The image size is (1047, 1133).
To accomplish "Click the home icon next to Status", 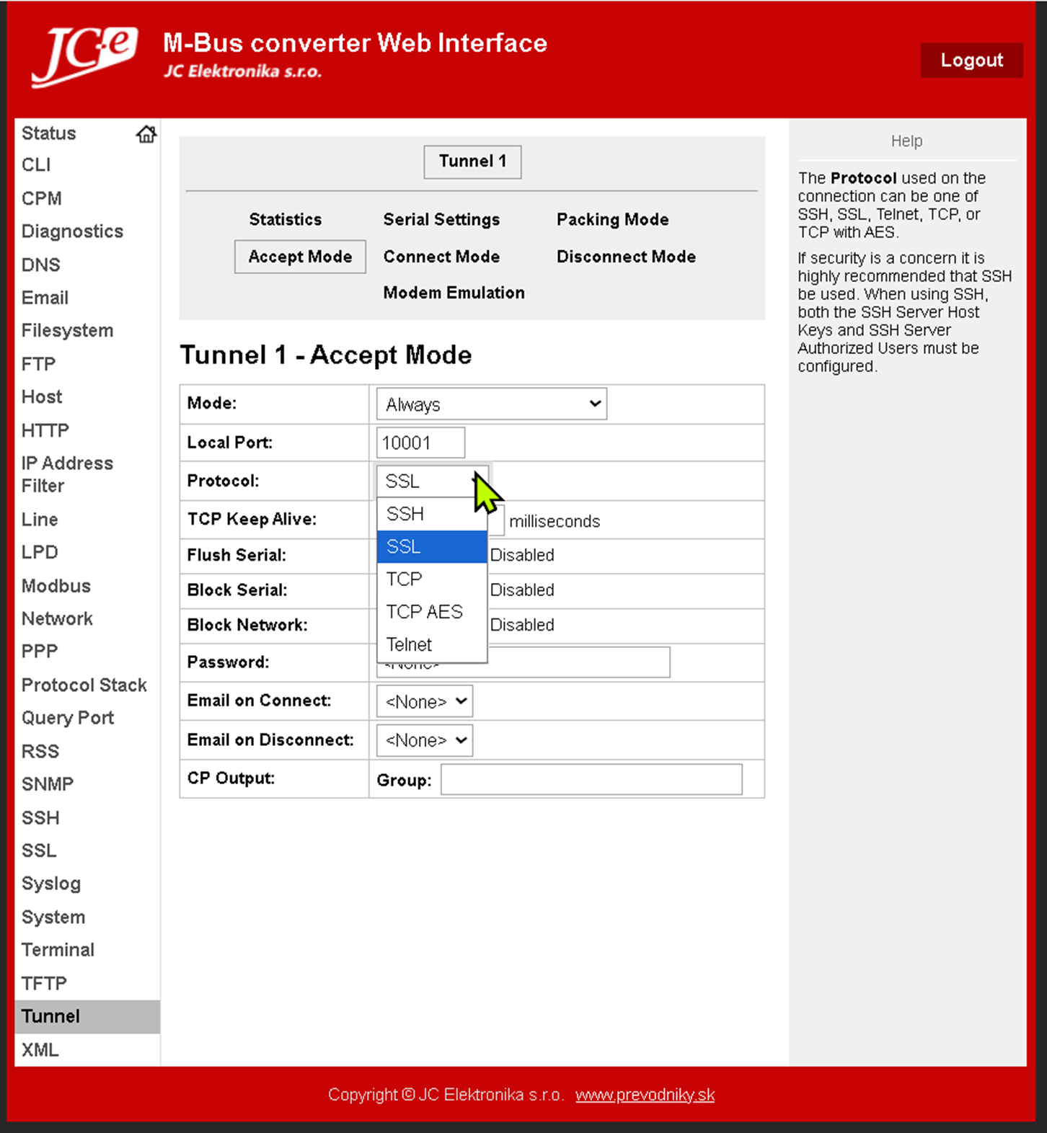I will (x=146, y=134).
